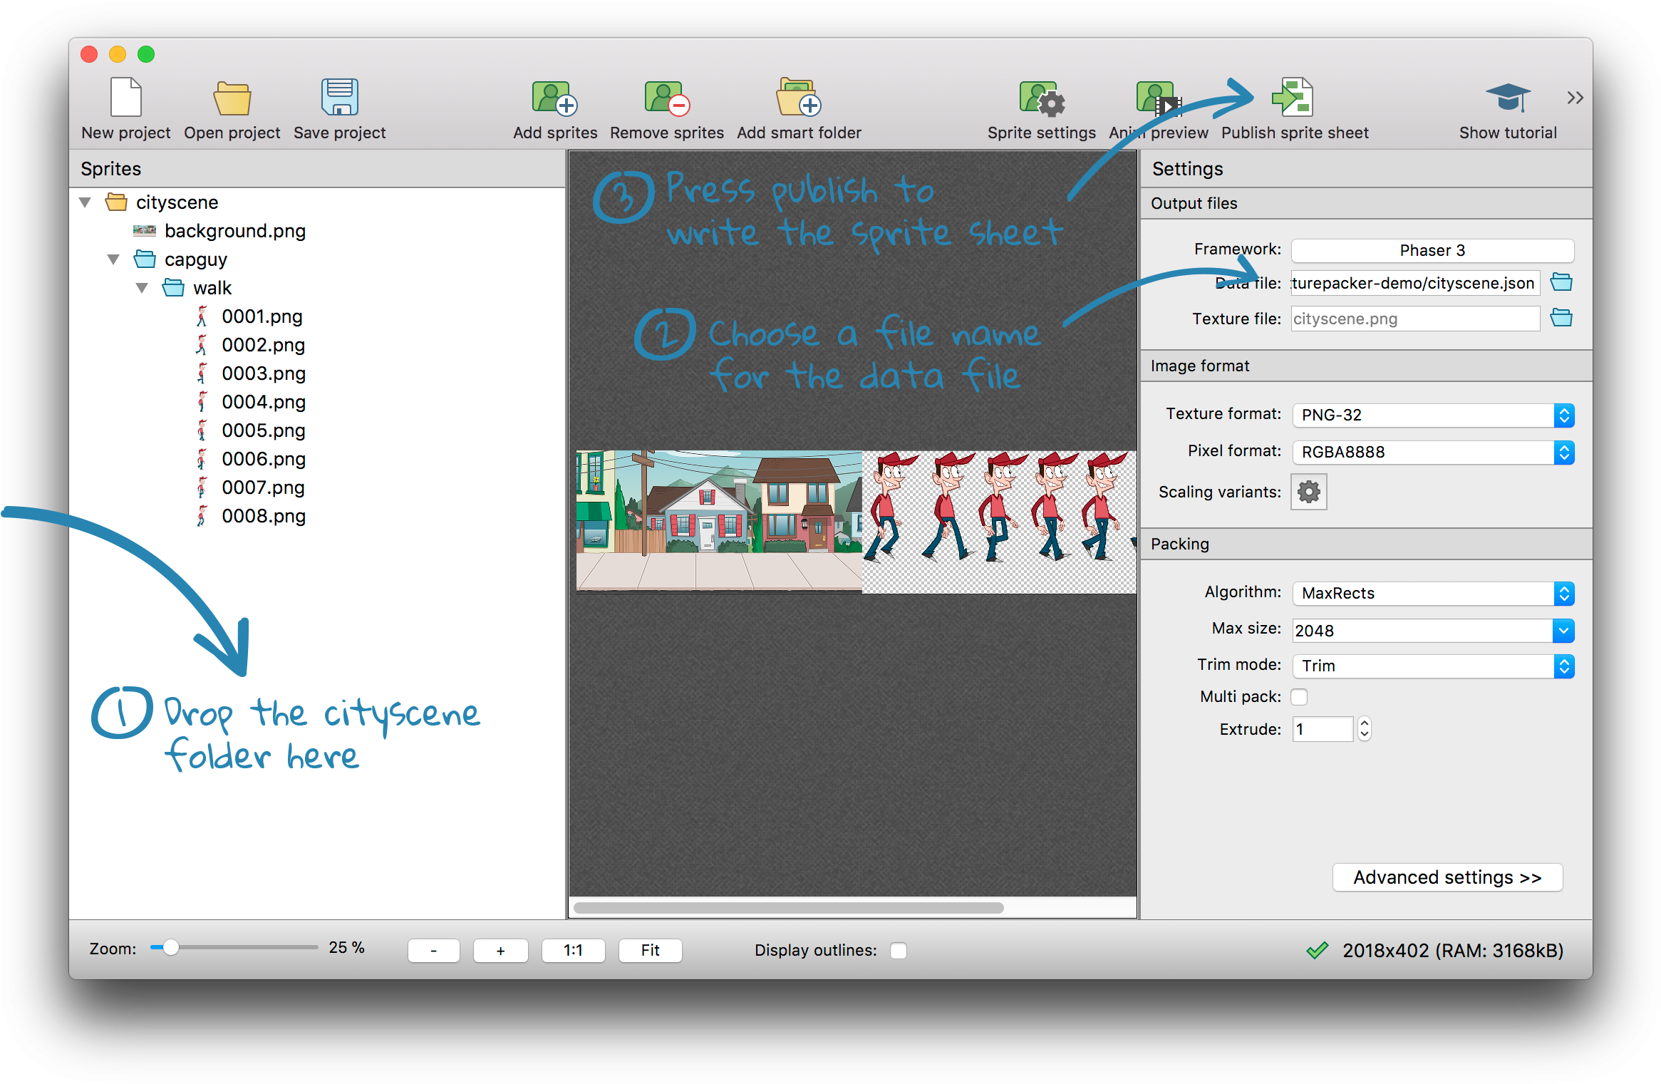
Task: Collapse the cityscene folder tree
Action: coord(86,202)
